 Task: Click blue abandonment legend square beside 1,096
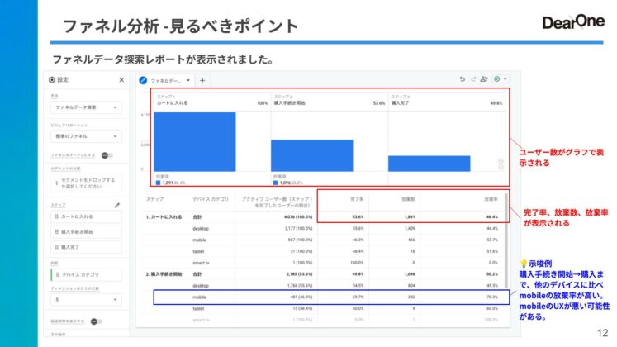tap(275, 183)
